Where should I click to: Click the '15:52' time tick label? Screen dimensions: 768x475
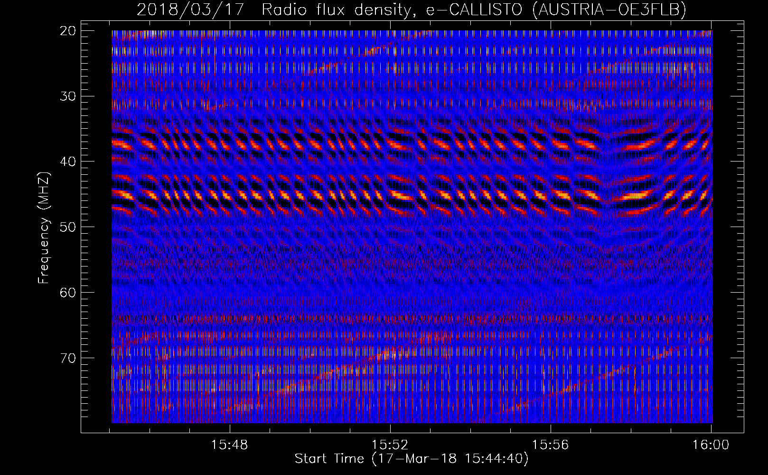pyautogui.click(x=390, y=445)
